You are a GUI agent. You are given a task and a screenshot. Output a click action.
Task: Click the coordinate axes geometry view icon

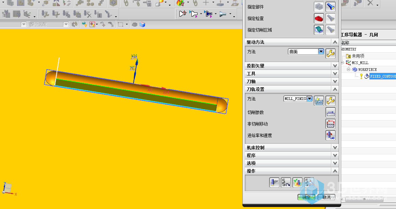(27, 14)
